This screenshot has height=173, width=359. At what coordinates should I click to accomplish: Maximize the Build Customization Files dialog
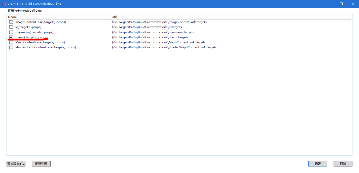[x=341, y=4]
